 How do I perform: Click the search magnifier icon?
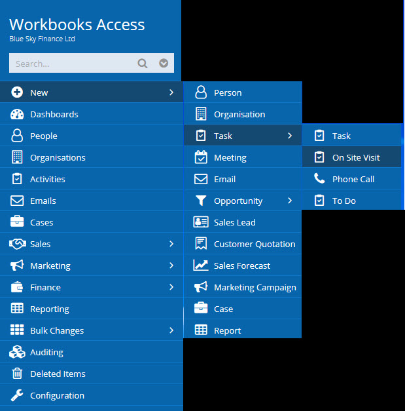(x=143, y=64)
